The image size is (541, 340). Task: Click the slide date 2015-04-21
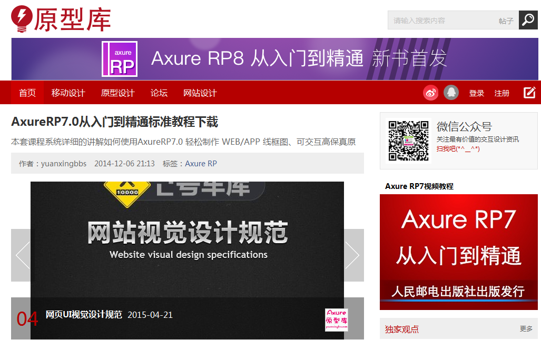tap(150, 315)
